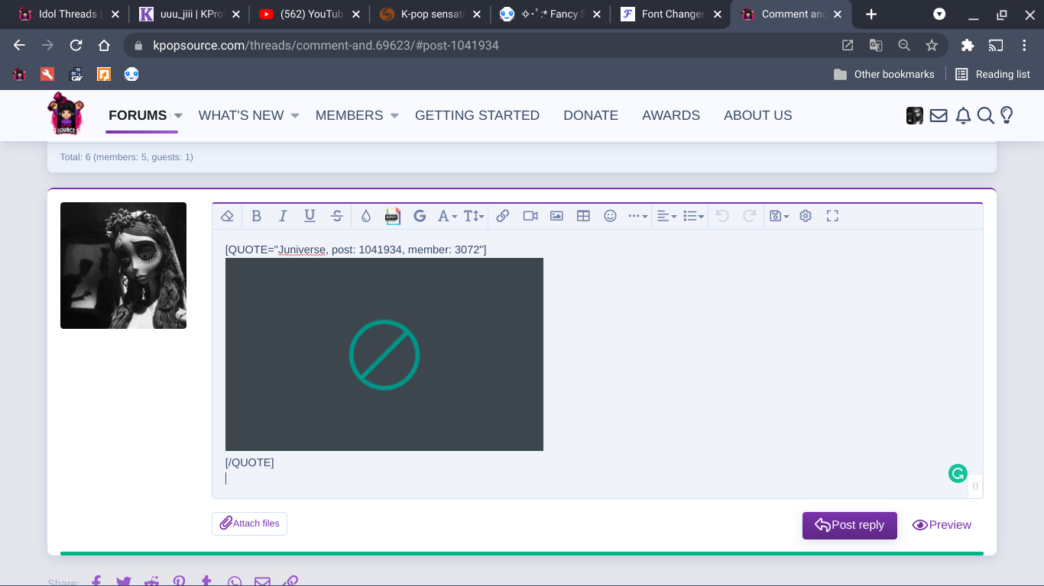Click inside the reply text editor area
The image size is (1044, 586).
point(598,364)
